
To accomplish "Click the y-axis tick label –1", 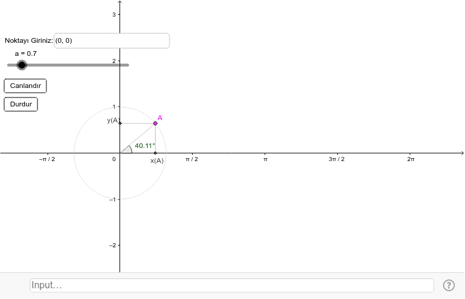I will [x=113, y=200].
